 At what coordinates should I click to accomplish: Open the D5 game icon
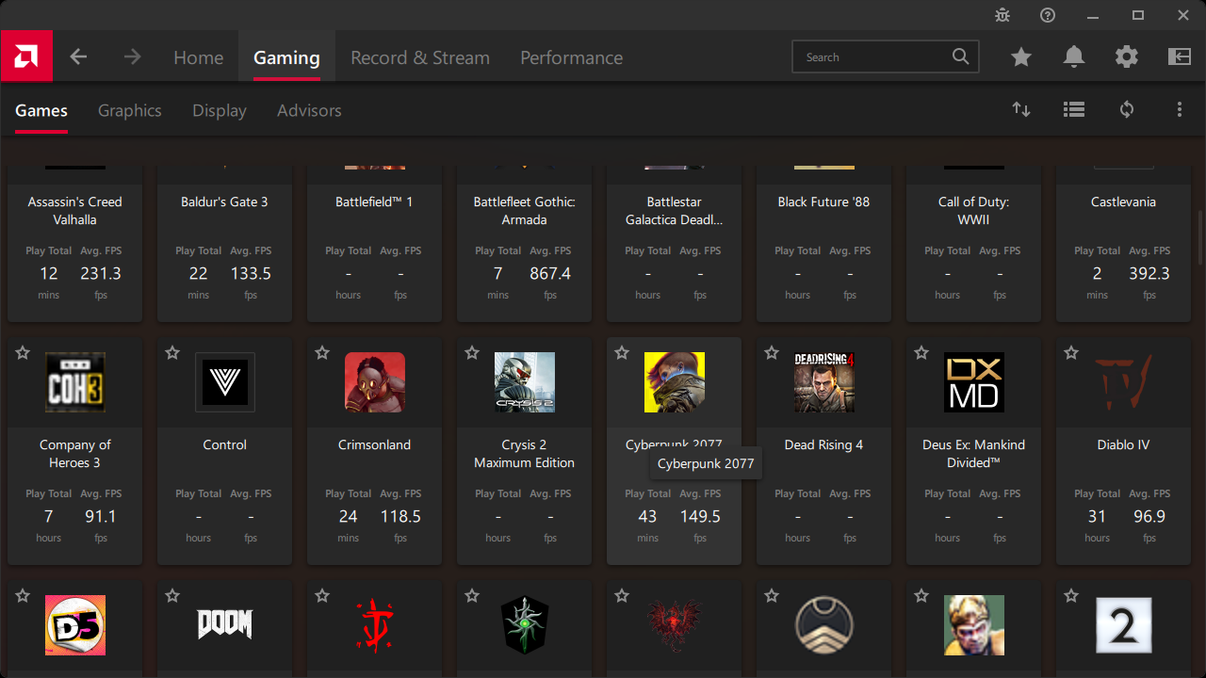[75, 625]
